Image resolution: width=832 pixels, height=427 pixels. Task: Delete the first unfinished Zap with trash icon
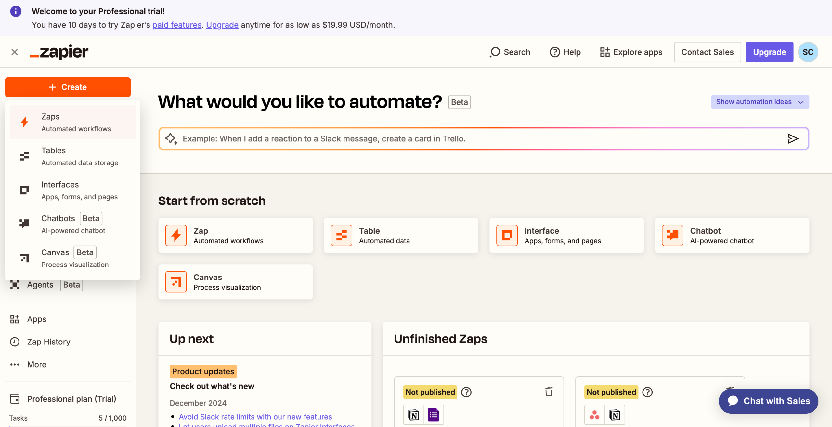[549, 392]
